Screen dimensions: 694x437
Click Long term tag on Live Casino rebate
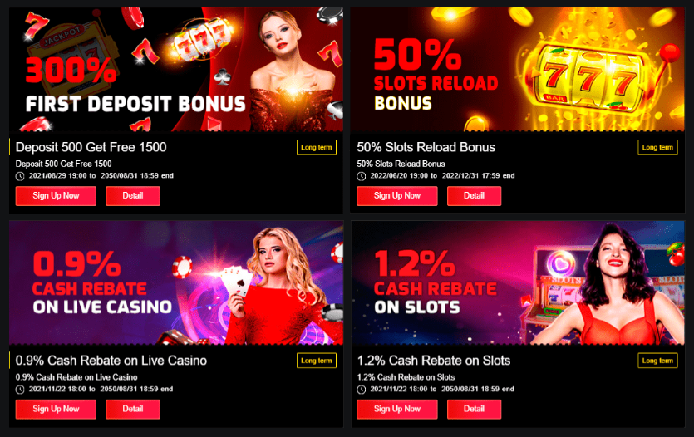click(317, 361)
